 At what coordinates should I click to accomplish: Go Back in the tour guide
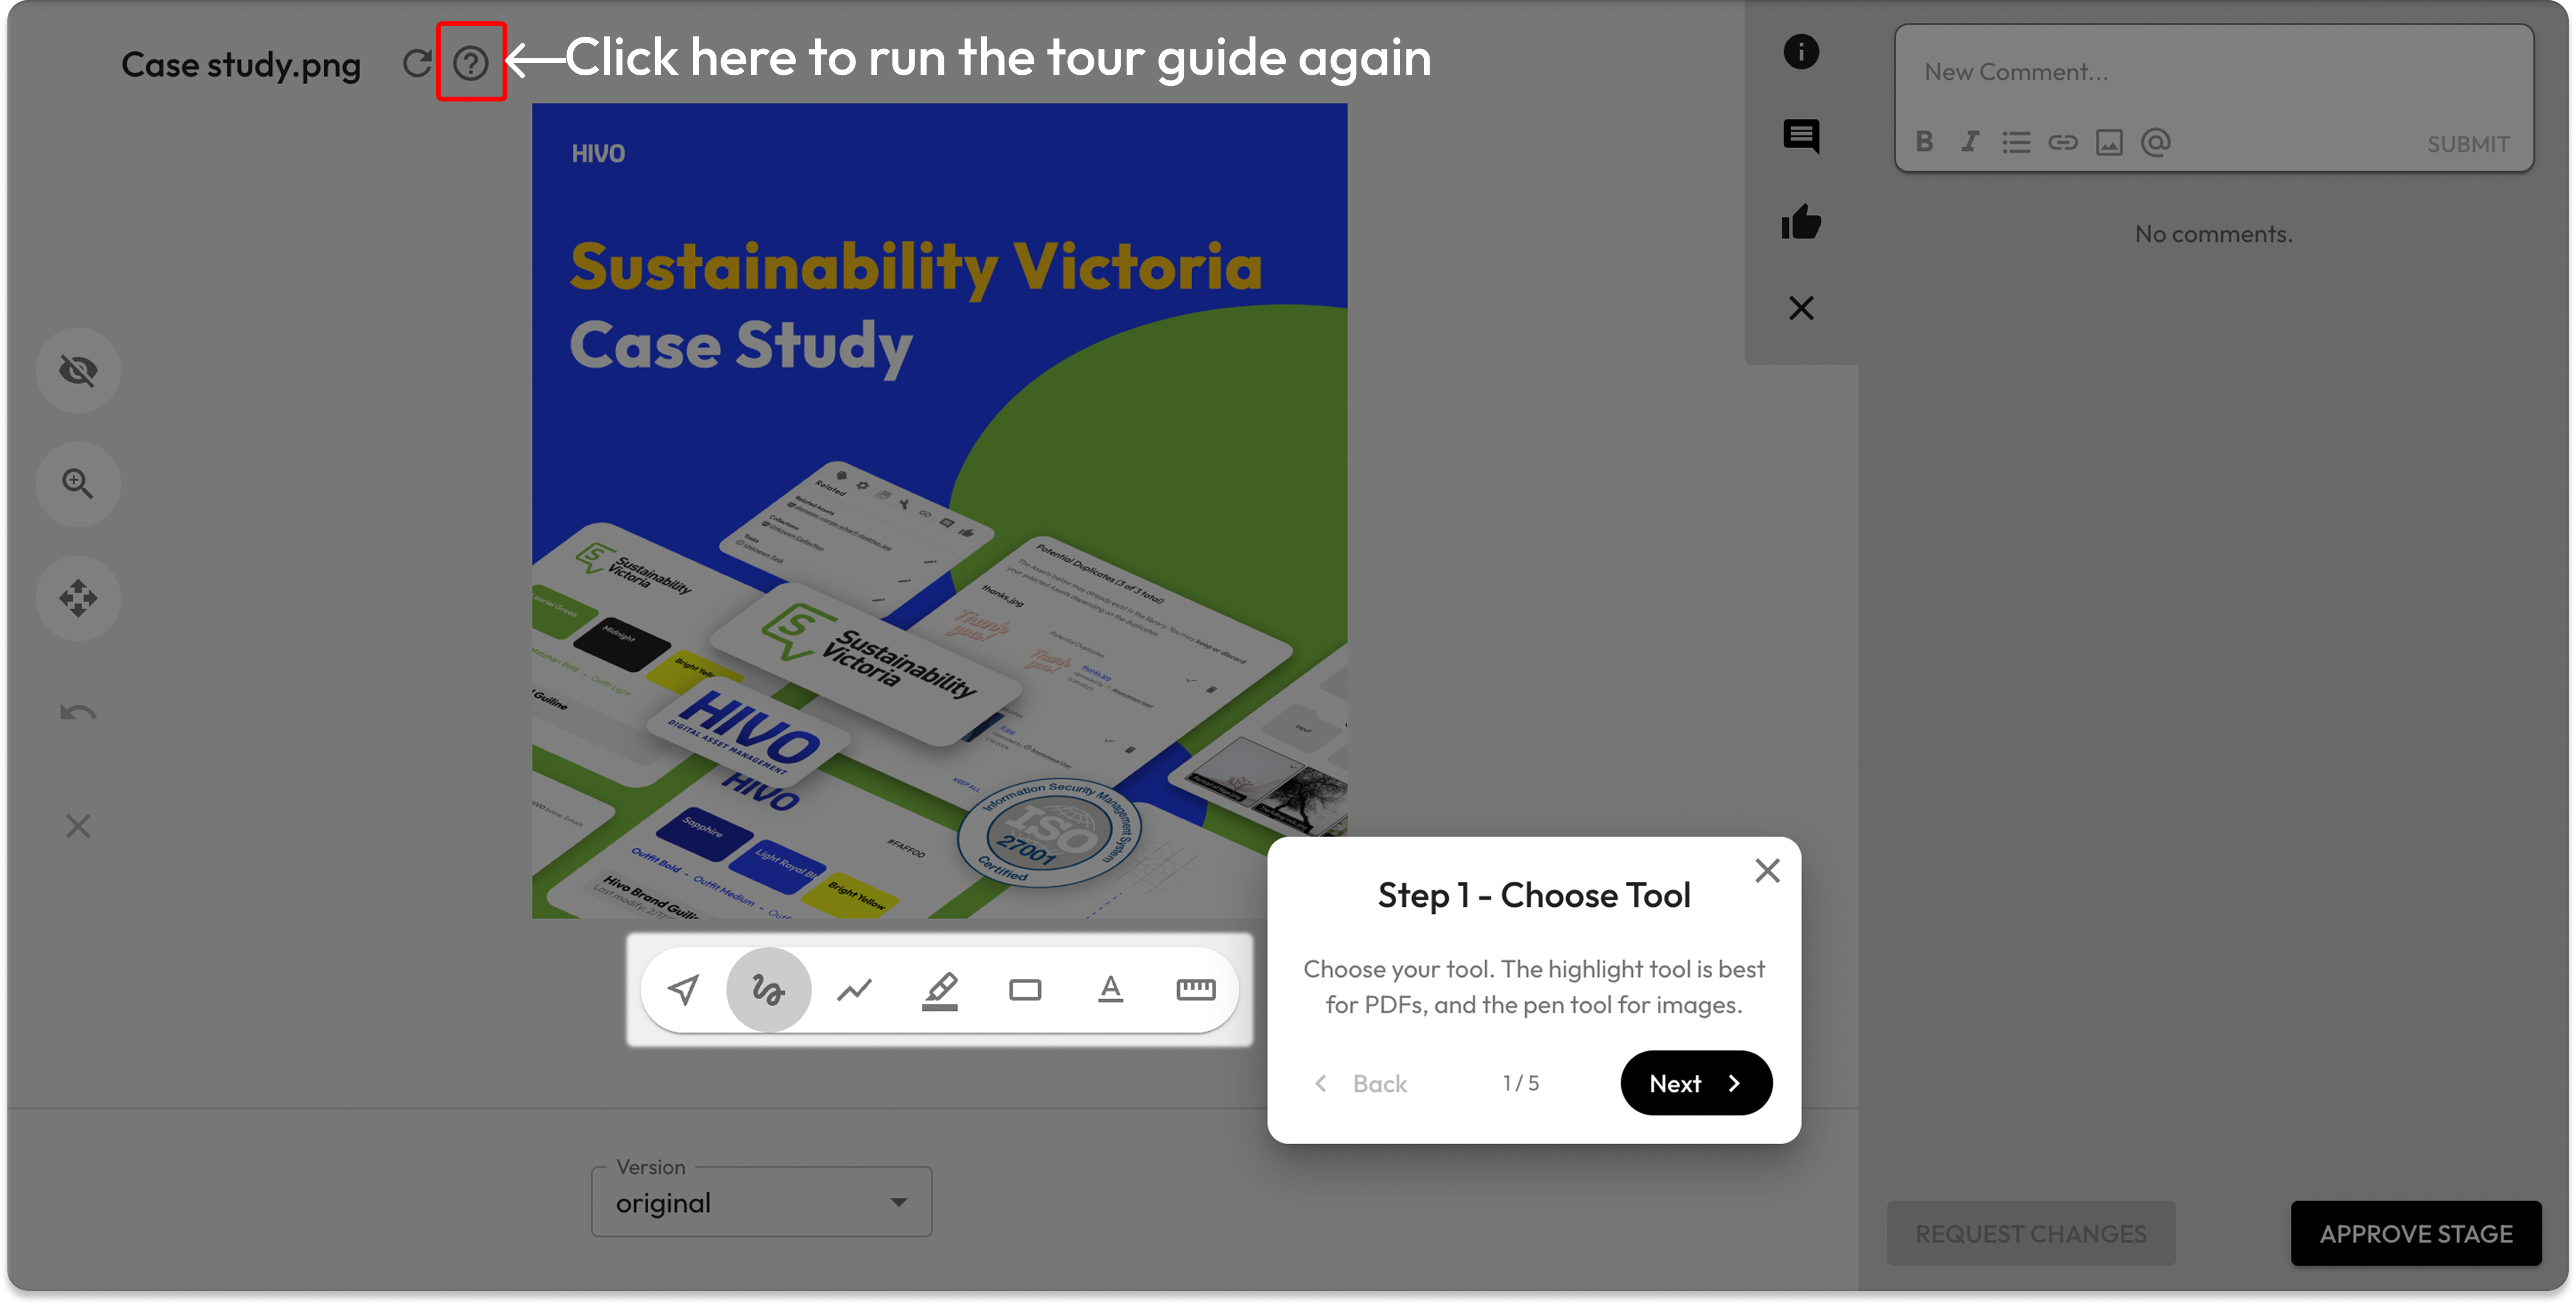point(1361,1083)
